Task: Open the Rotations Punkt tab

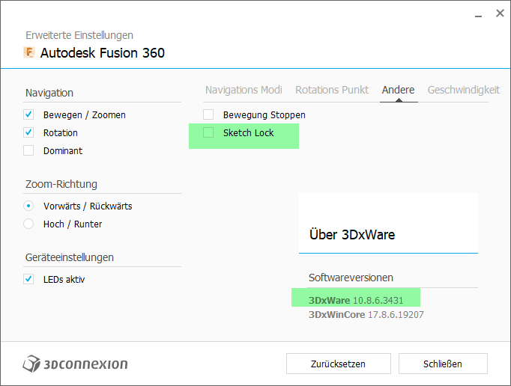Action: click(x=332, y=90)
